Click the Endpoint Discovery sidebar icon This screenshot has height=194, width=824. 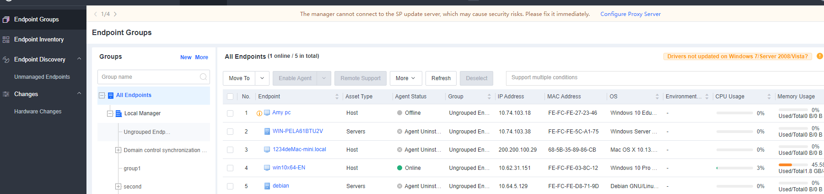point(6,60)
